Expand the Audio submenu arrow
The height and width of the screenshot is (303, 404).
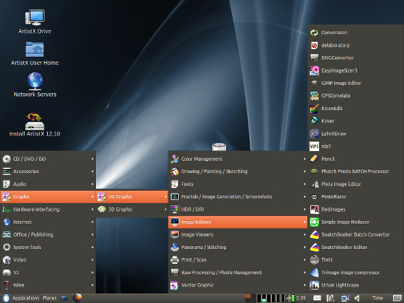click(x=92, y=184)
